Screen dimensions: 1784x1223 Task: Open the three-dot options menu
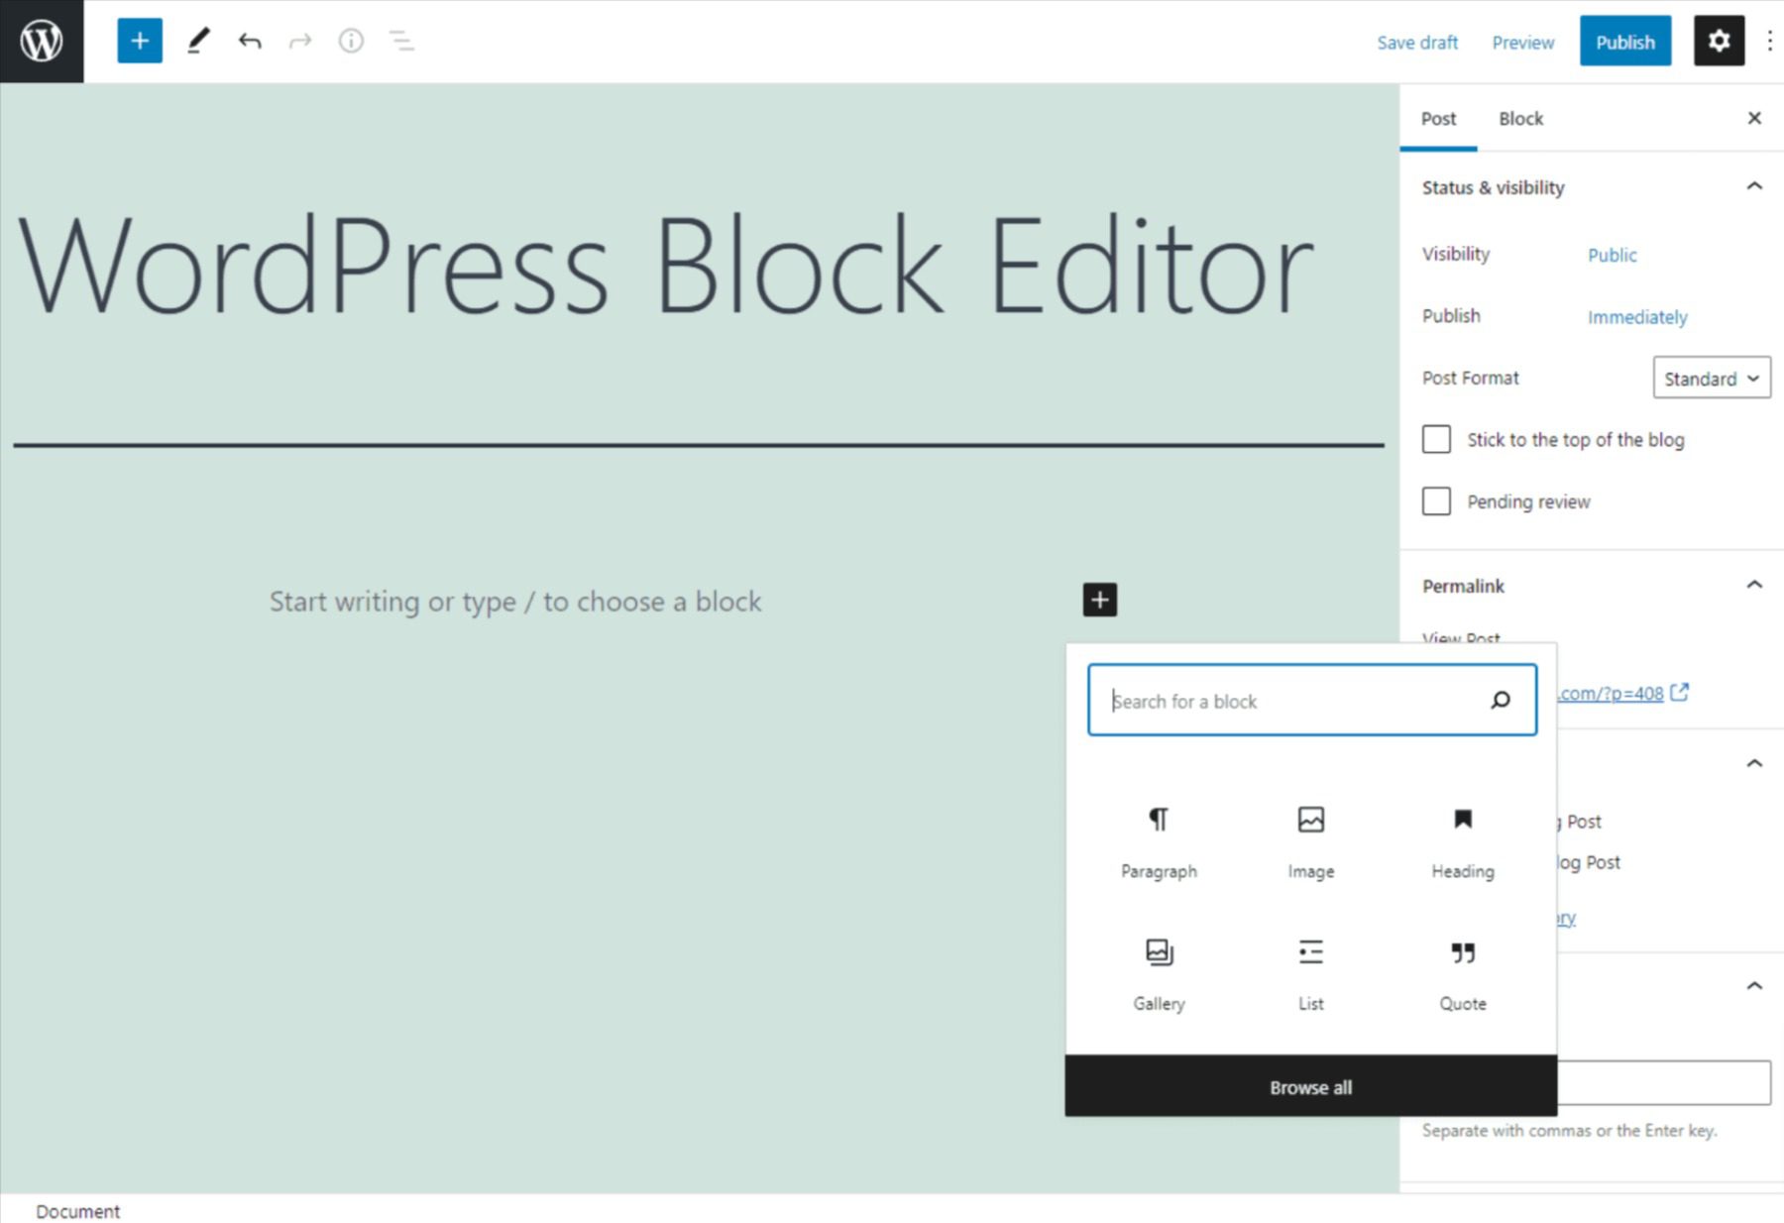pos(1769,41)
